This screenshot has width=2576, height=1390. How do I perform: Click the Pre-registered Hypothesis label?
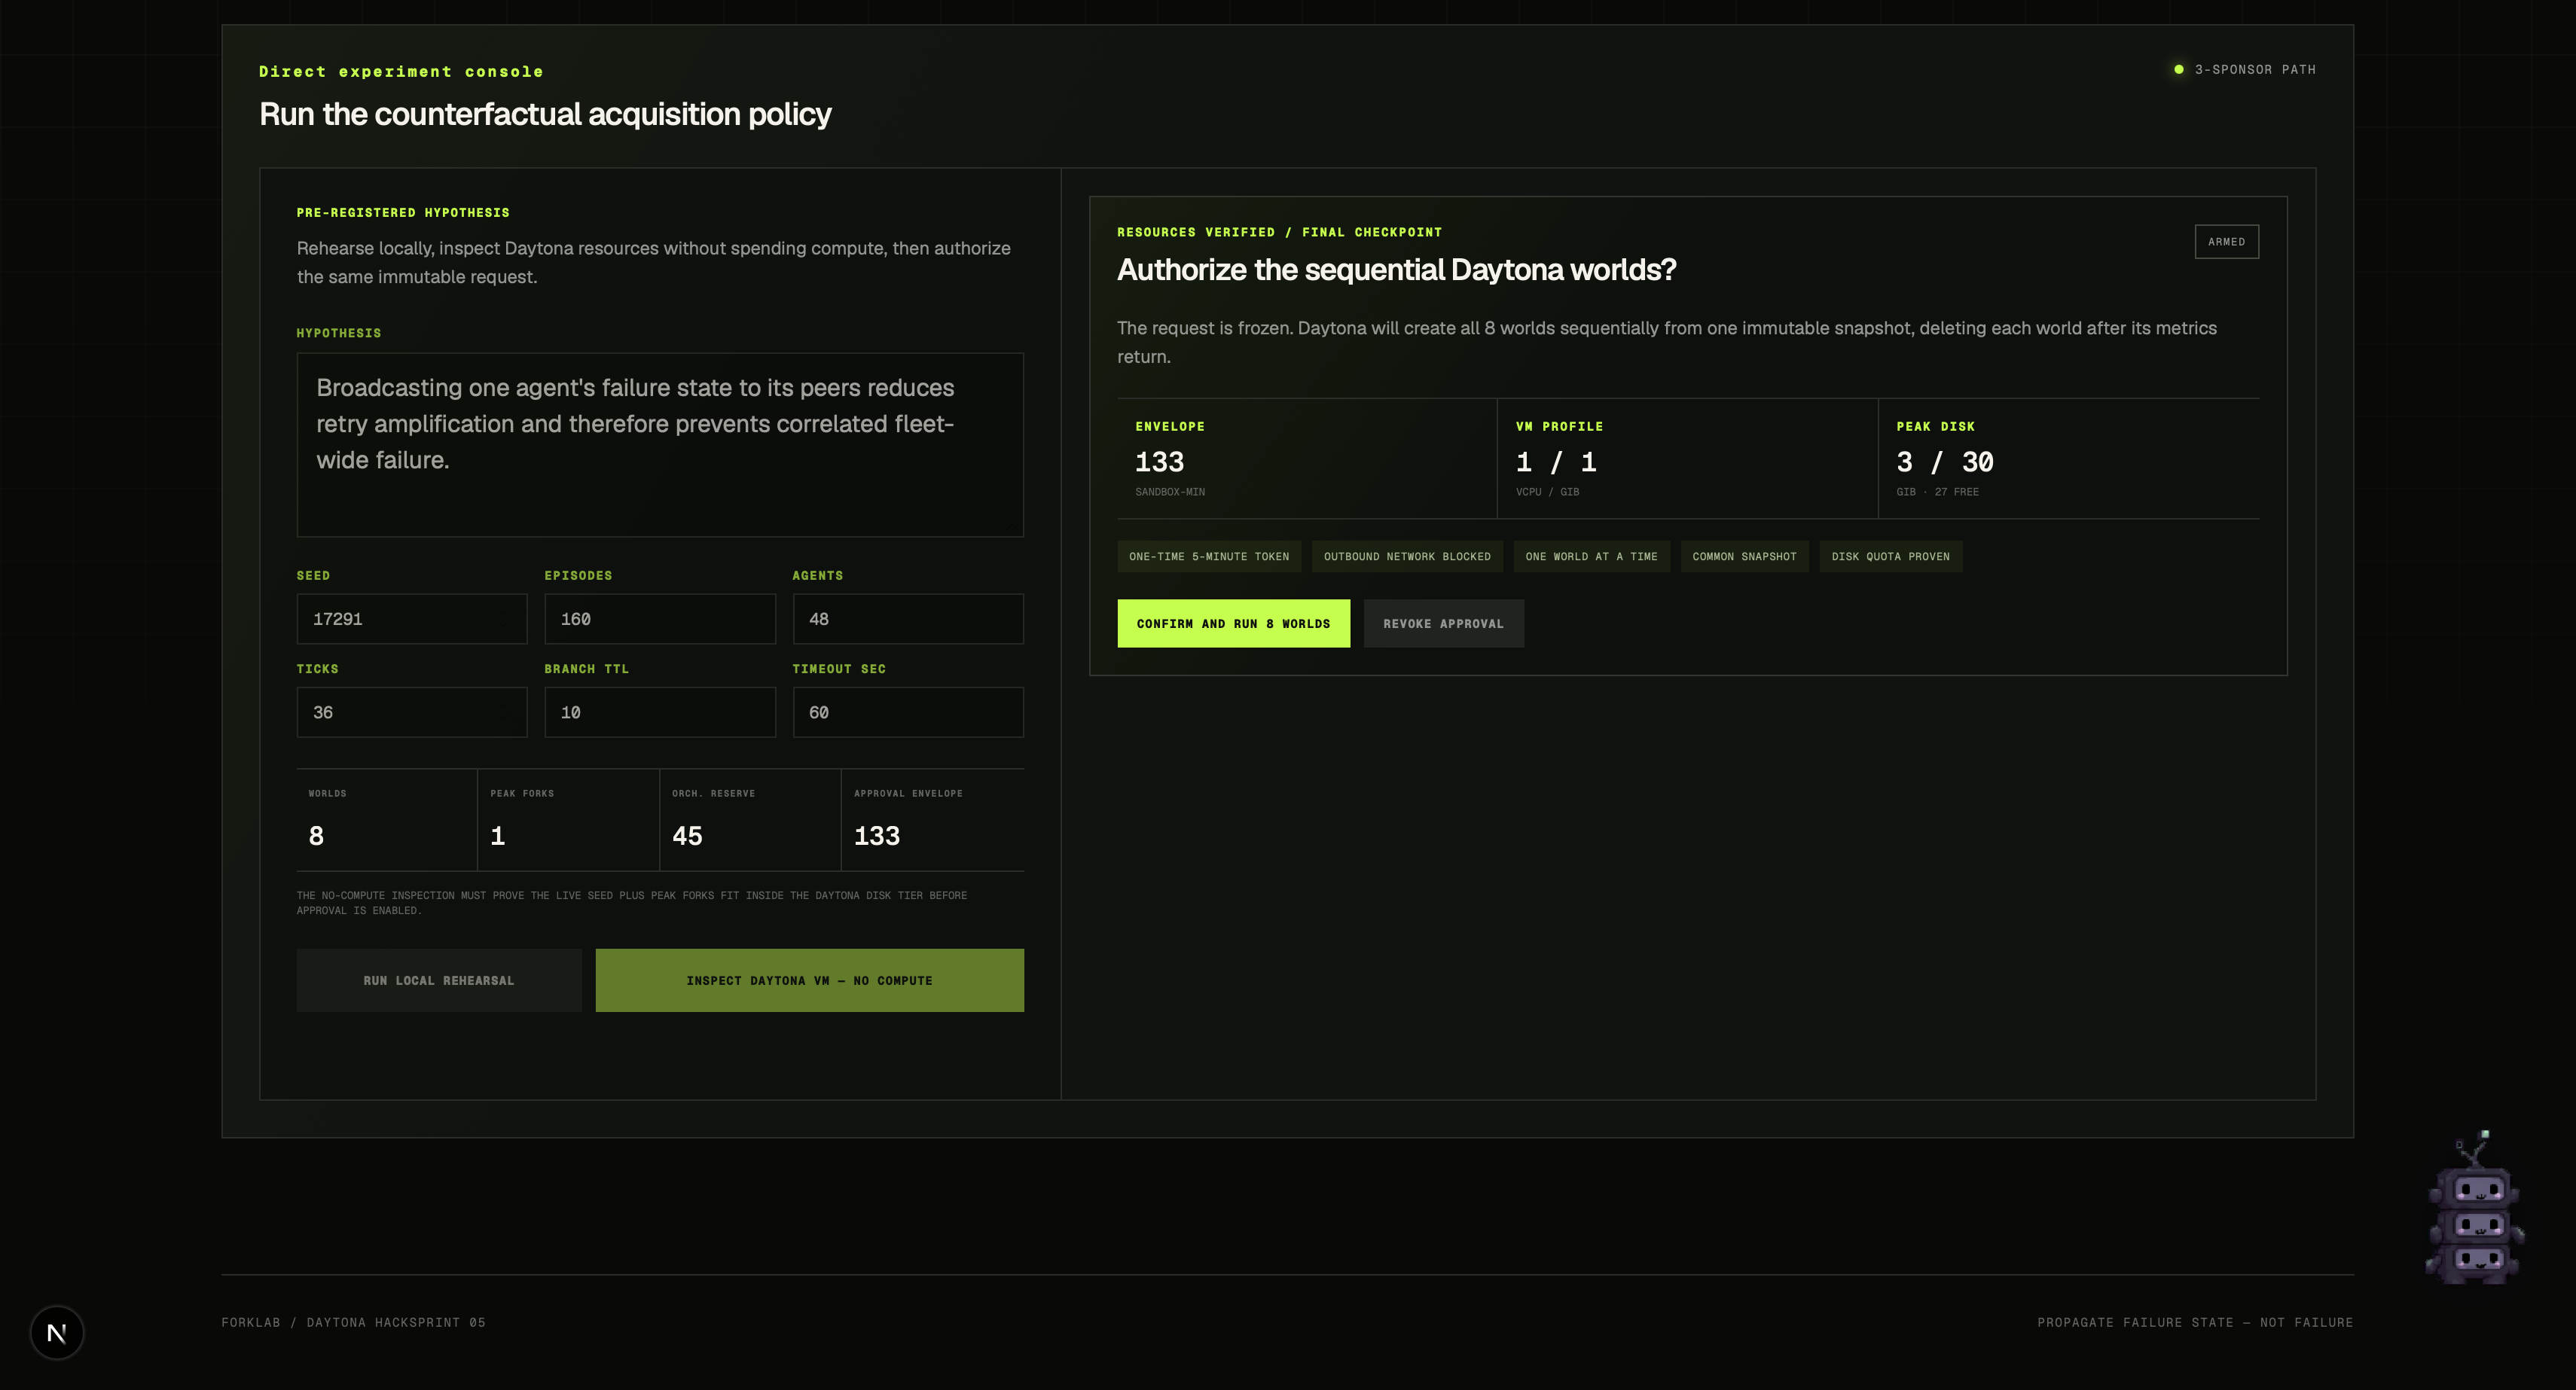[x=403, y=212]
